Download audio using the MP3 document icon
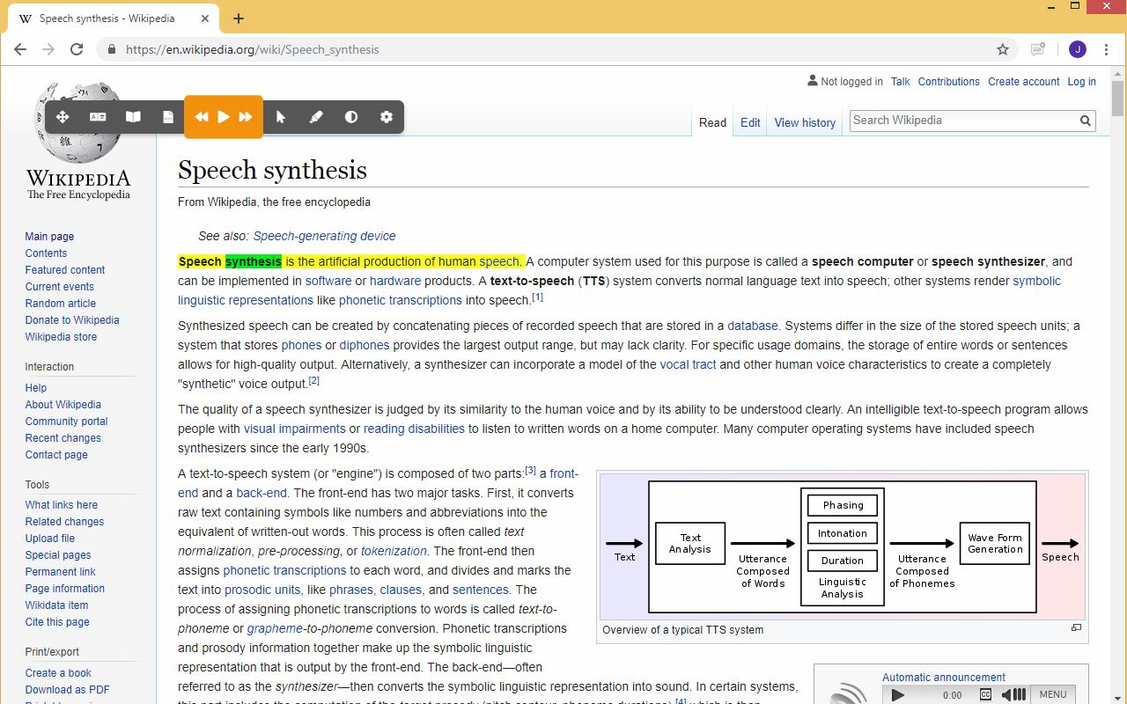This screenshot has height=704, width=1127. coord(167,115)
